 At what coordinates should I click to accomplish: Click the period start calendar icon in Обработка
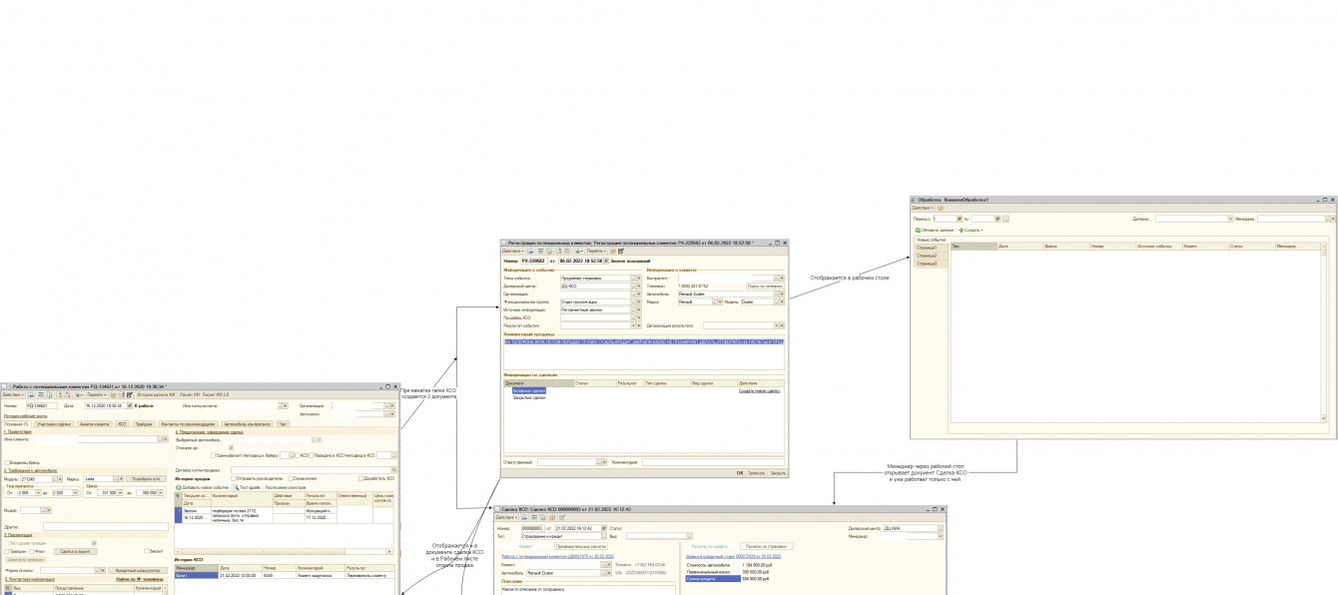coord(960,219)
